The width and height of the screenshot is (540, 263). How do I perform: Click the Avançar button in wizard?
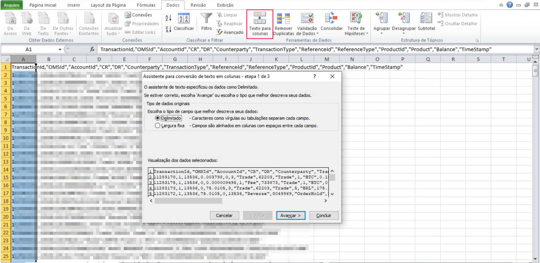pos(290,215)
